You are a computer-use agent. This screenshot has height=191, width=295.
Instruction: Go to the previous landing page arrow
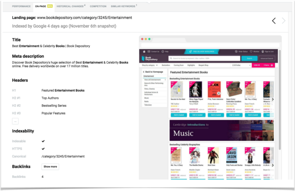click(274, 21)
